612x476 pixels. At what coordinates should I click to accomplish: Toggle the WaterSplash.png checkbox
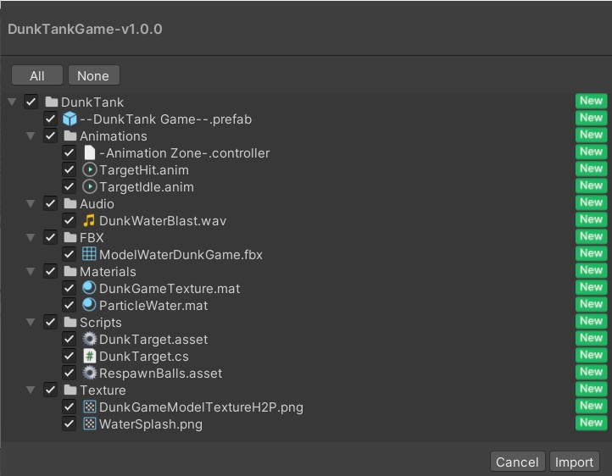coord(70,423)
